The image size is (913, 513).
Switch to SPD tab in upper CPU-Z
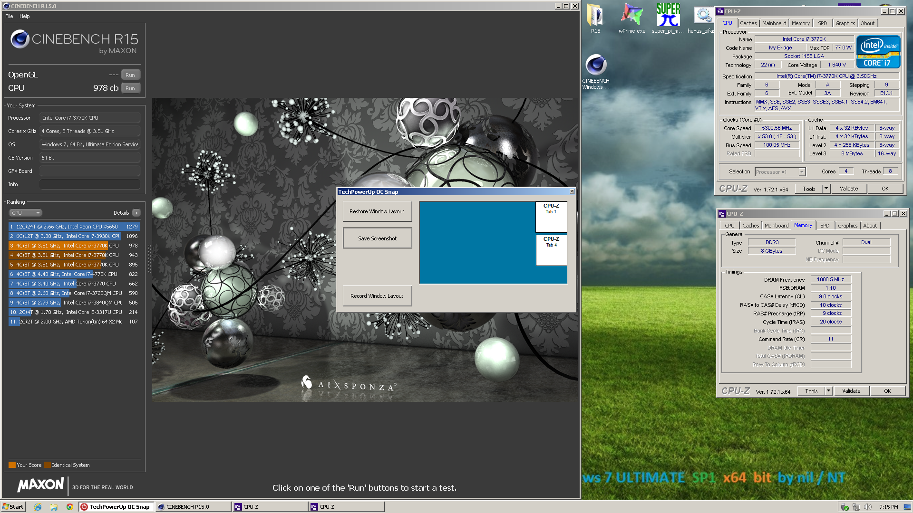(x=823, y=23)
